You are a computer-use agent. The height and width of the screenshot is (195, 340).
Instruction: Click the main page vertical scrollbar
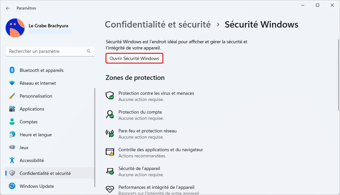(x=338, y=75)
